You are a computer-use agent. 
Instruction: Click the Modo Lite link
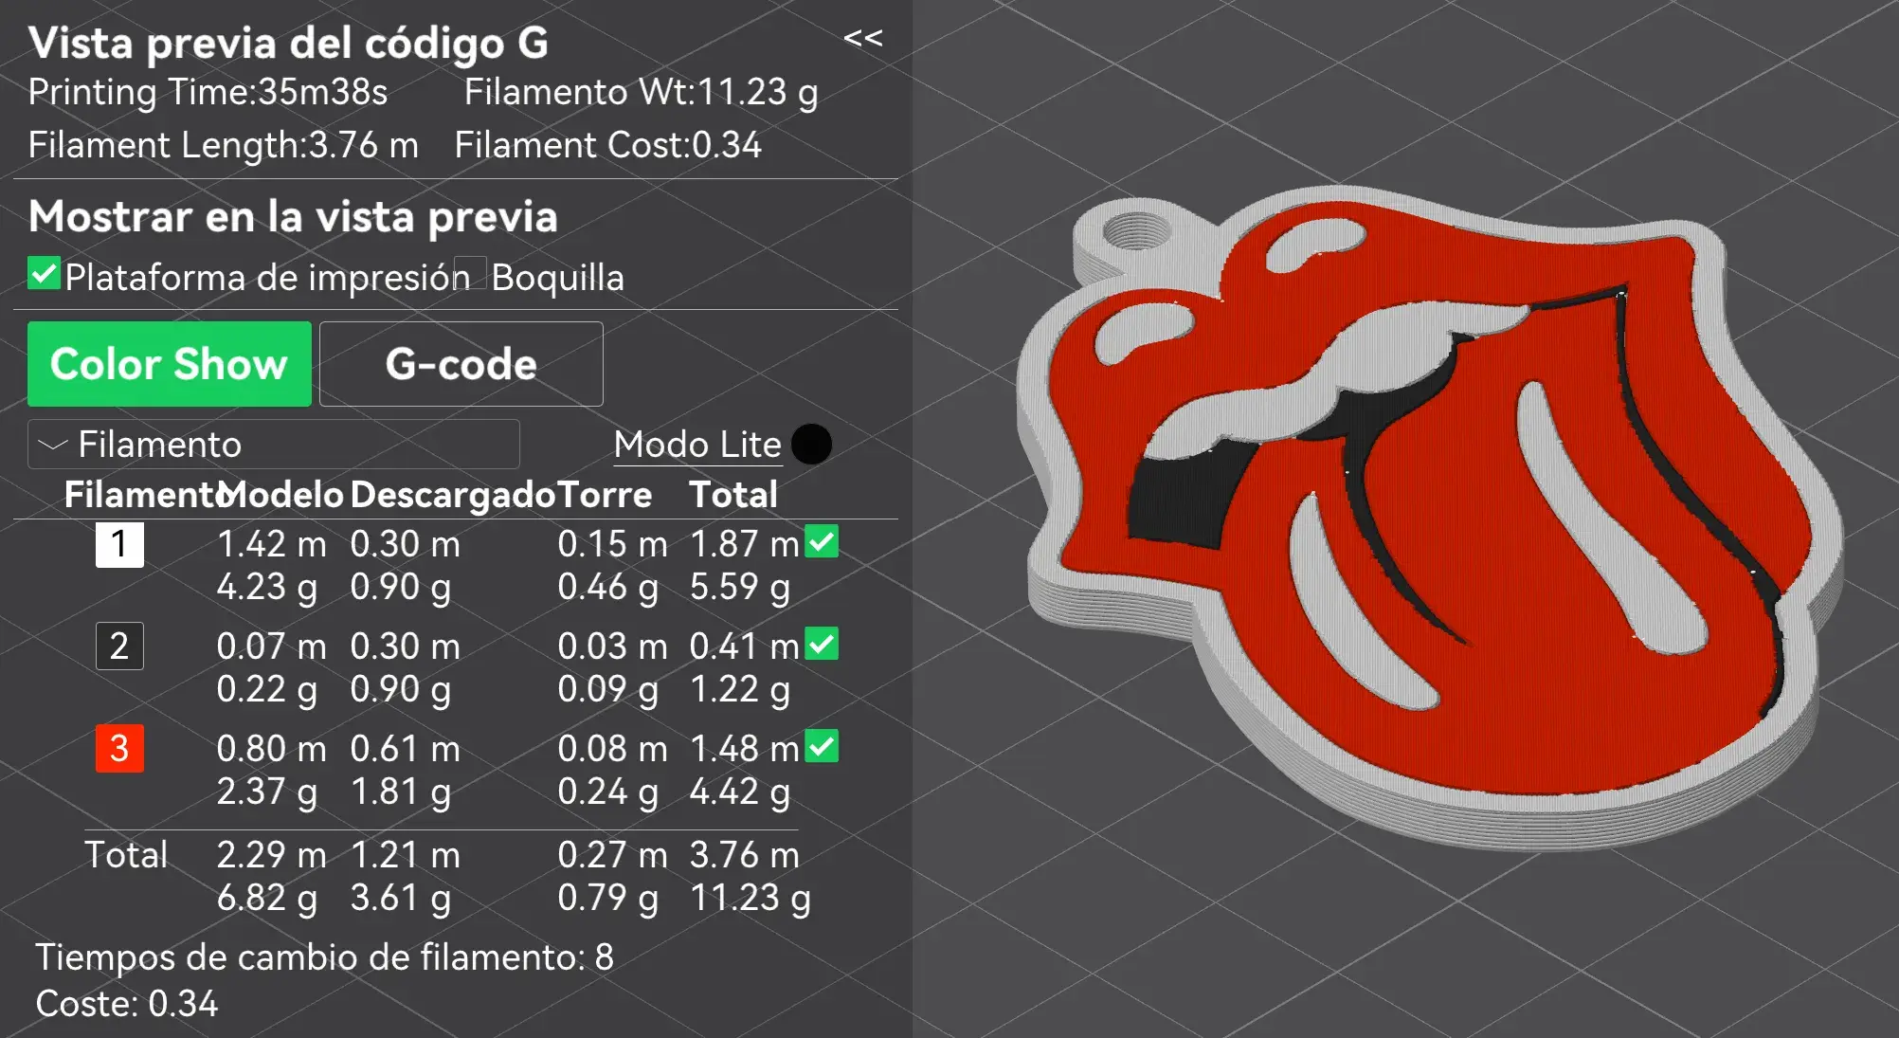tap(697, 445)
